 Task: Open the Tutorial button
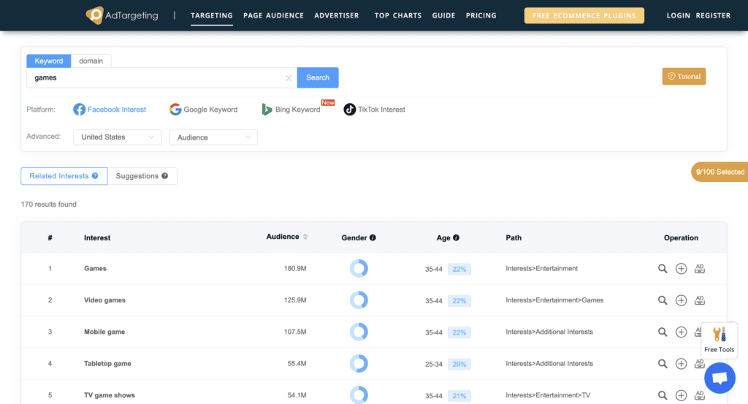click(x=684, y=76)
